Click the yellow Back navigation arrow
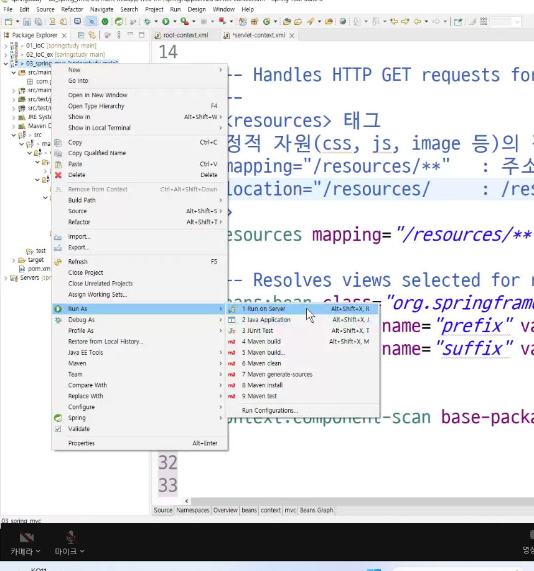Screen dimensions: 534x571 coord(418,21)
